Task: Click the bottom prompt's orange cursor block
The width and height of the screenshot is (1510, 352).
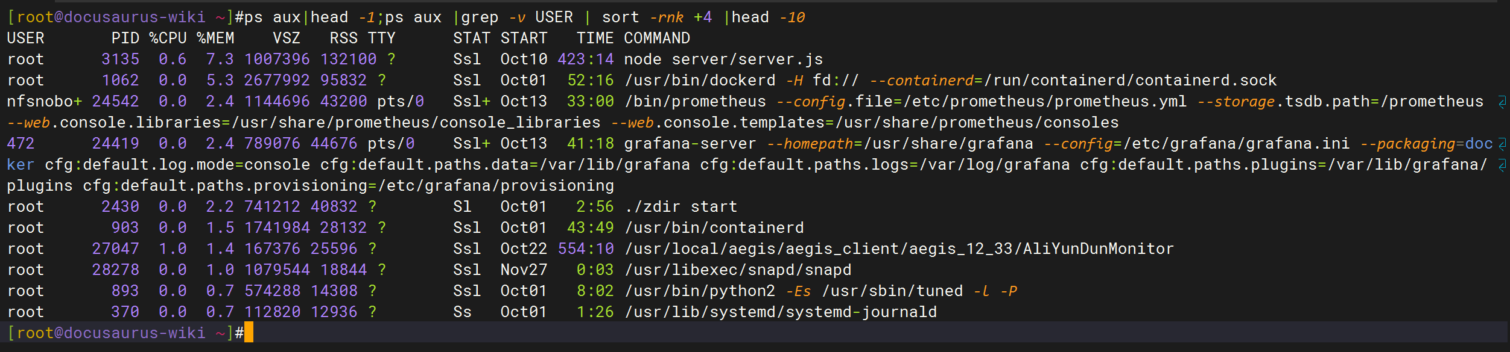Action: [x=249, y=333]
